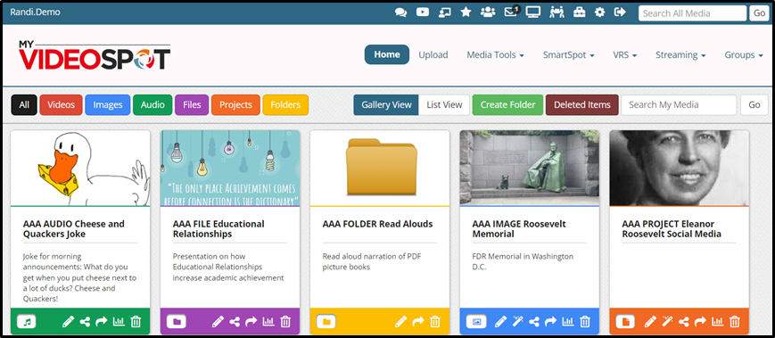Click the logout arrow icon

click(620, 12)
